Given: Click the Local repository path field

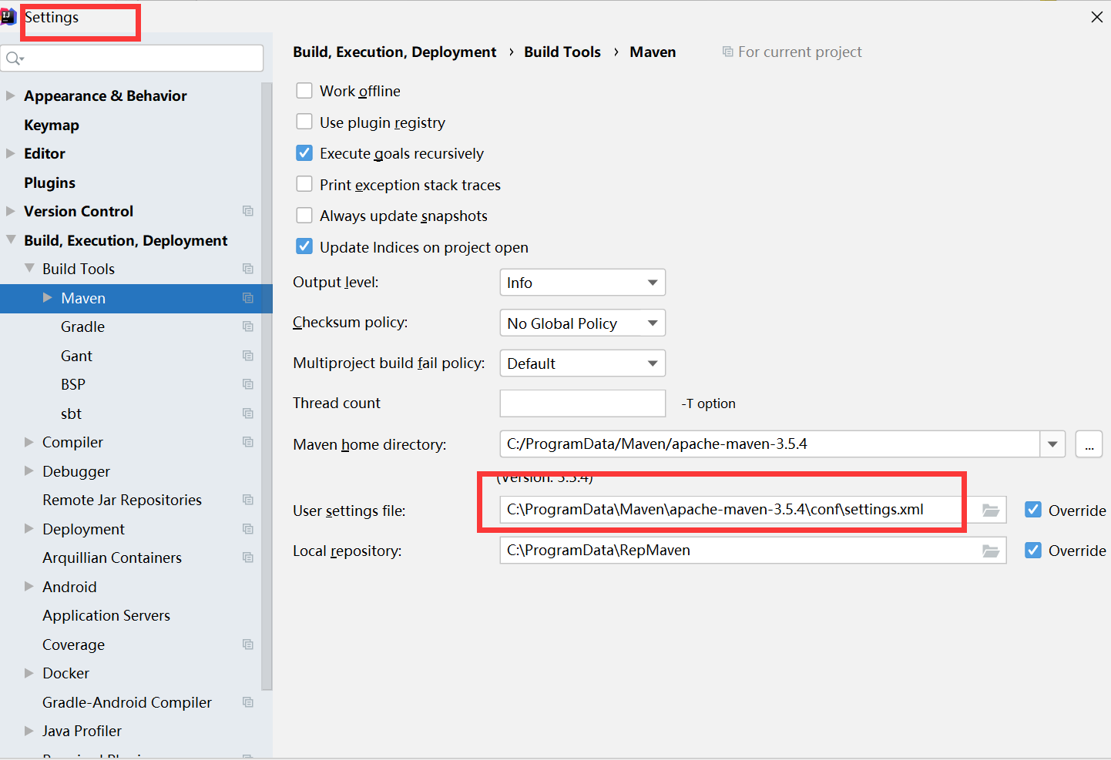Looking at the screenshot, I should point(753,551).
